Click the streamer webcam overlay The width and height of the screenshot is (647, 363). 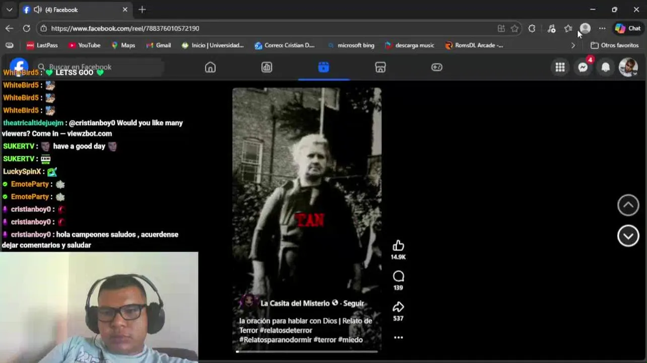(99, 308)
